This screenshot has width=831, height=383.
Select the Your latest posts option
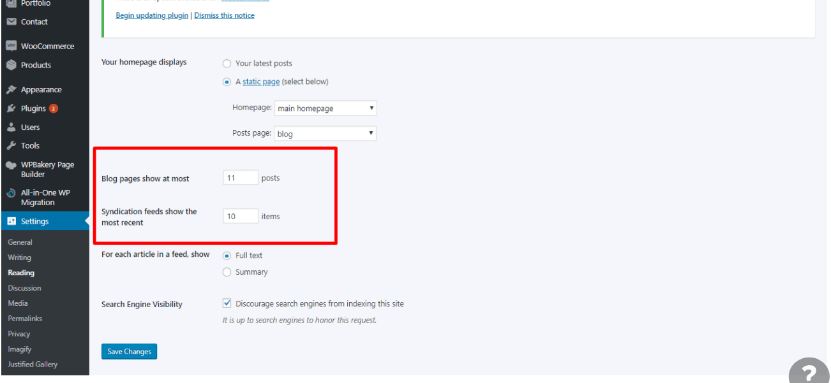coord(227,64)
